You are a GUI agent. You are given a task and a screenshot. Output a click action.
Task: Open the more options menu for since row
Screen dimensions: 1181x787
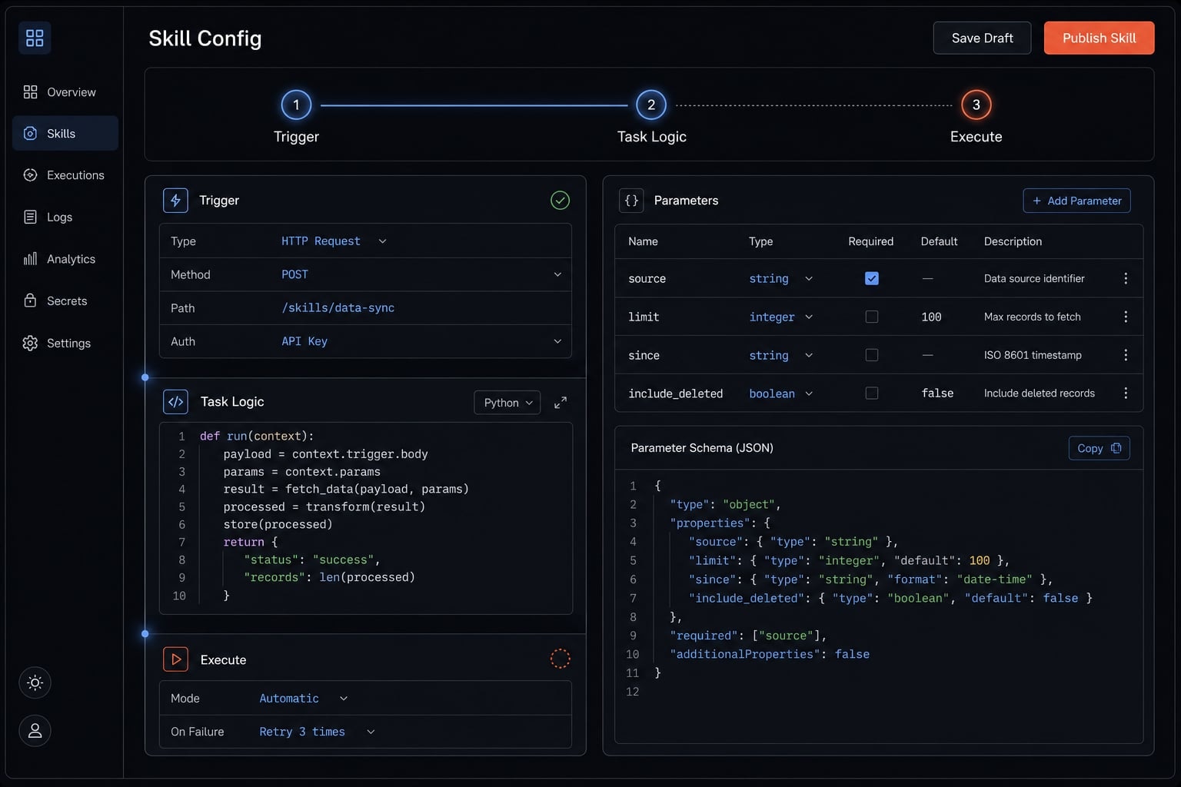[1126, 355]
